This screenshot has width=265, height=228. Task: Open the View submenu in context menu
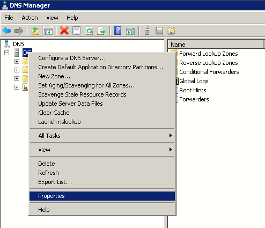click(x=102, y=150)
